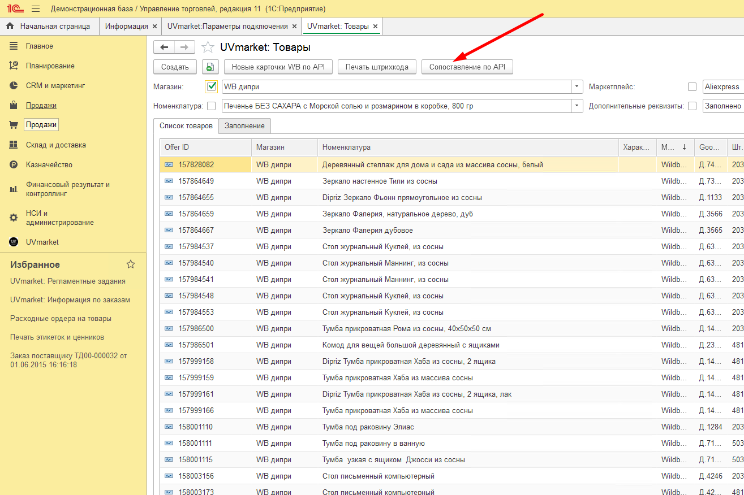744x495 pixels.
Task: Select the row icon for 158001110
Action: 169,427
